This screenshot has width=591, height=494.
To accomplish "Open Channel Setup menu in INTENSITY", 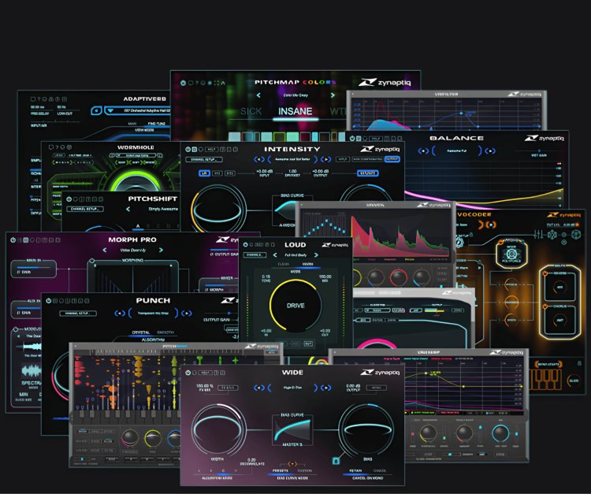I will tap(204, 160).
